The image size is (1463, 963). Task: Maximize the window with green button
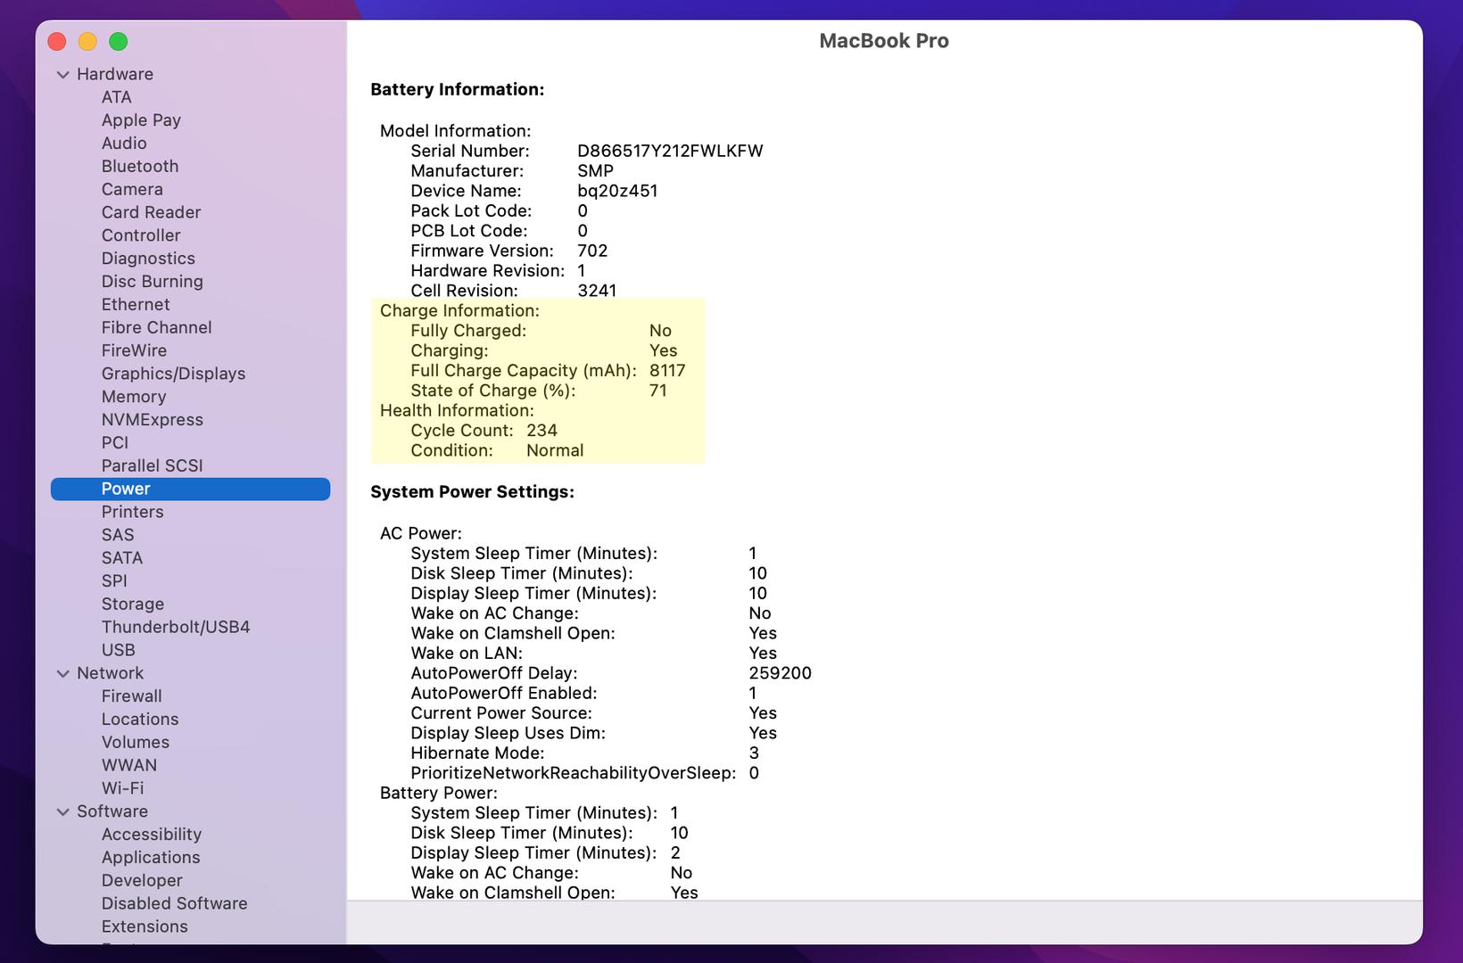coord(118,42)
